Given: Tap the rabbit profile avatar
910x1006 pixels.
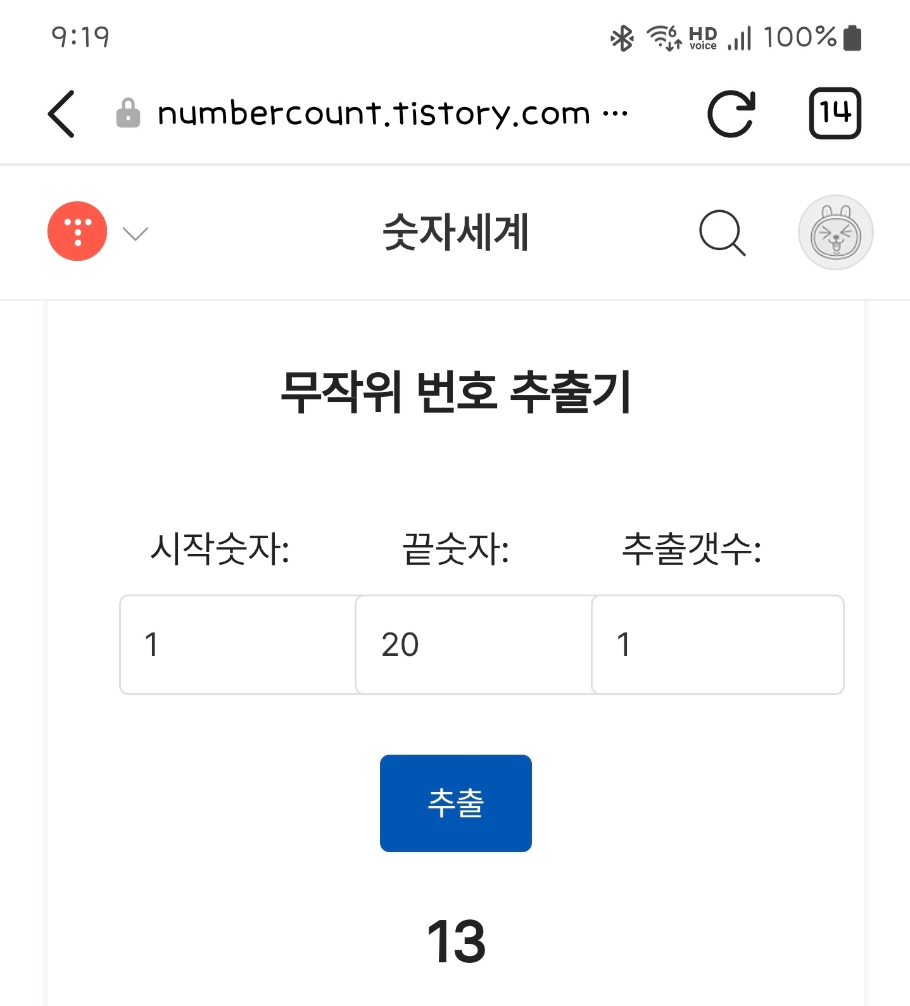Looking at the screenshot, I should click(x=835, y=233).
